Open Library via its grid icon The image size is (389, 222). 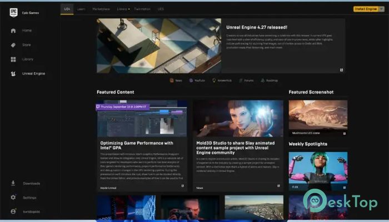13,59
